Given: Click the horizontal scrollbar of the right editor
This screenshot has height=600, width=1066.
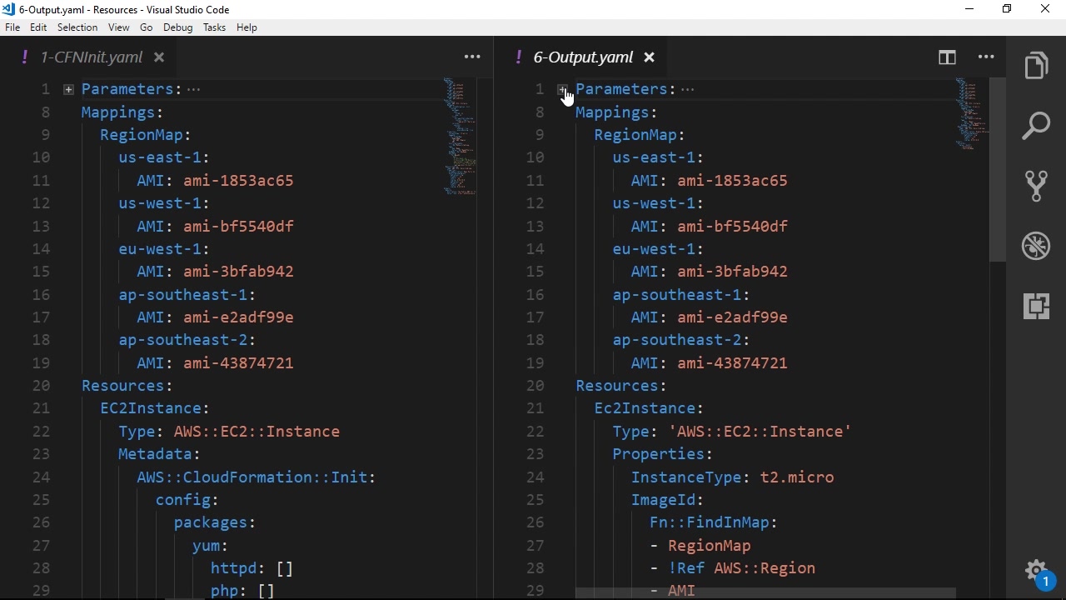Looking at the screenshot, I should (765, 593).
